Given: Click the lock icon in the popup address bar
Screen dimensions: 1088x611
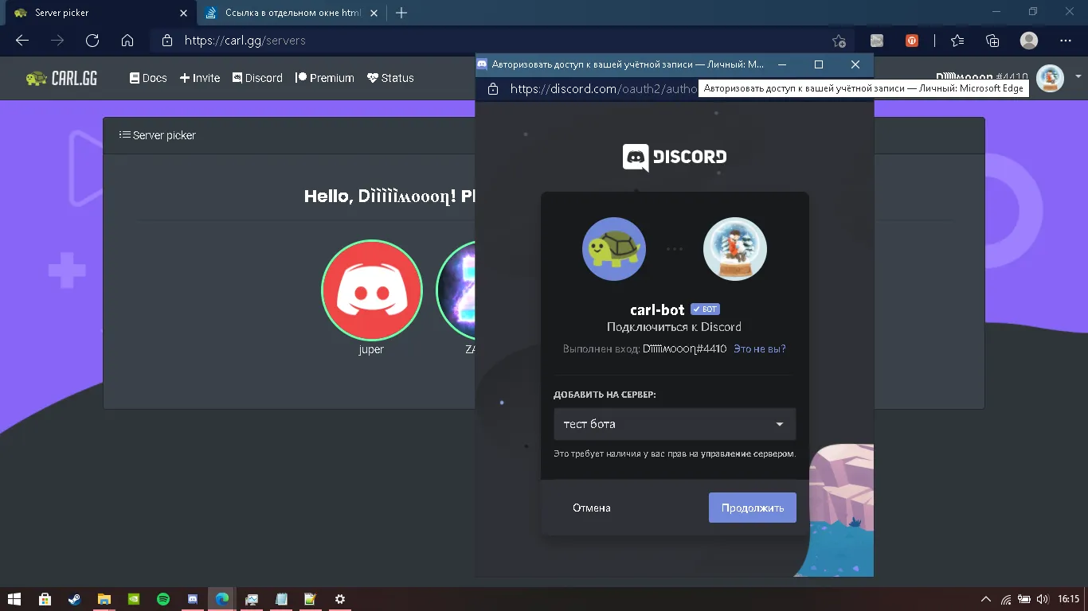Looking at the screenshot, I should [492, 88].
